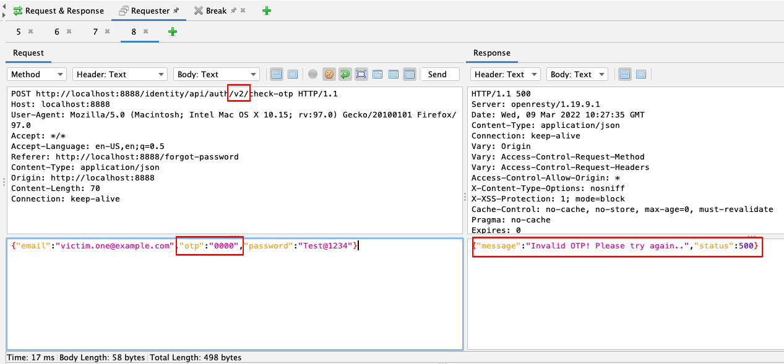The width and height of the screenshot is (784, 364).
Task: Click the Cache-Control response header
Action: 622,210
